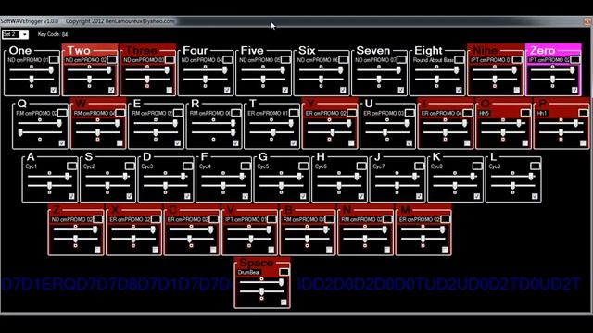Toggle the checkbox in the T pad
This screenshot has height=333, width=593.
click(x=293, y=143)
